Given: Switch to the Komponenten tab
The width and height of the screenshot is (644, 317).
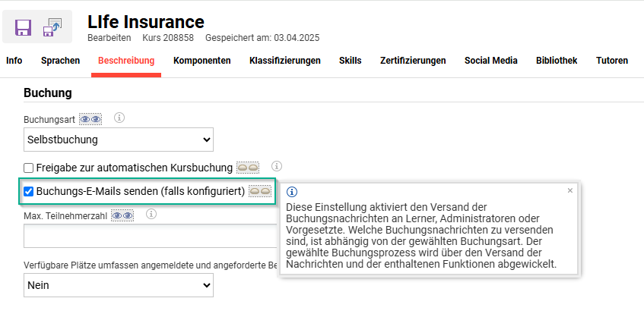Looking at the screenshot, I should tap(201, 61).
